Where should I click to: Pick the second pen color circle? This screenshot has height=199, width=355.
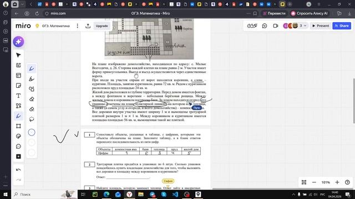pyautogui.click(x=32, y=143)
